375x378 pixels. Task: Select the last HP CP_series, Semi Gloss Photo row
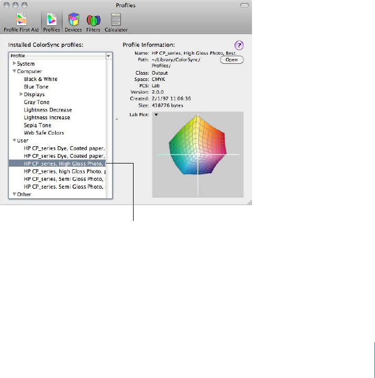click(57, 187)
